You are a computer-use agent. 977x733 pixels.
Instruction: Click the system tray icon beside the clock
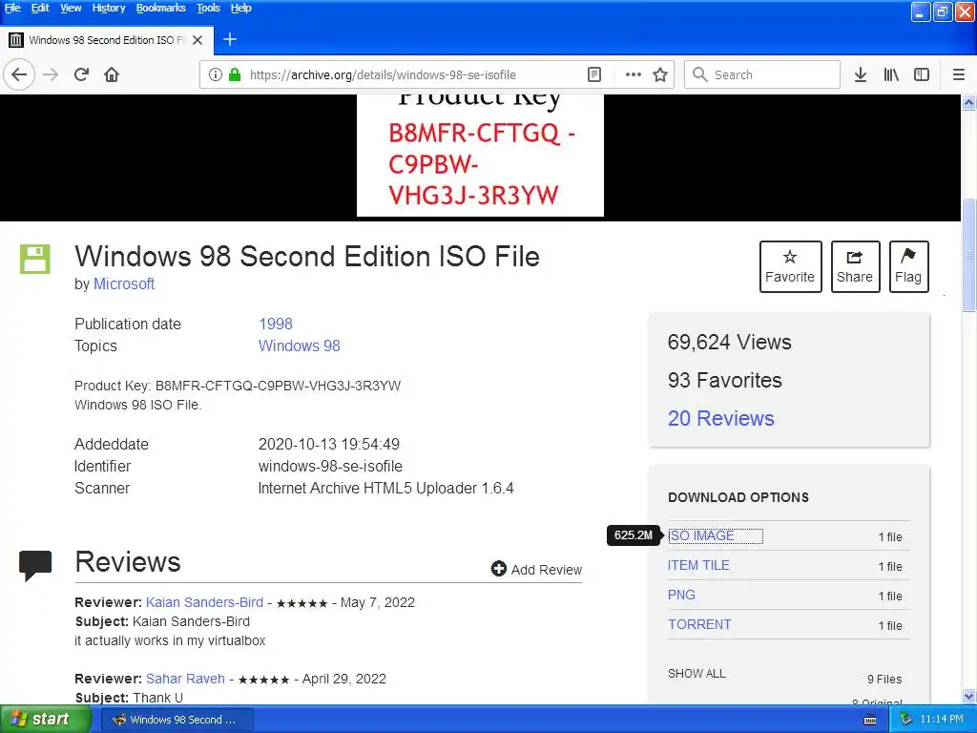coord(906,720)
